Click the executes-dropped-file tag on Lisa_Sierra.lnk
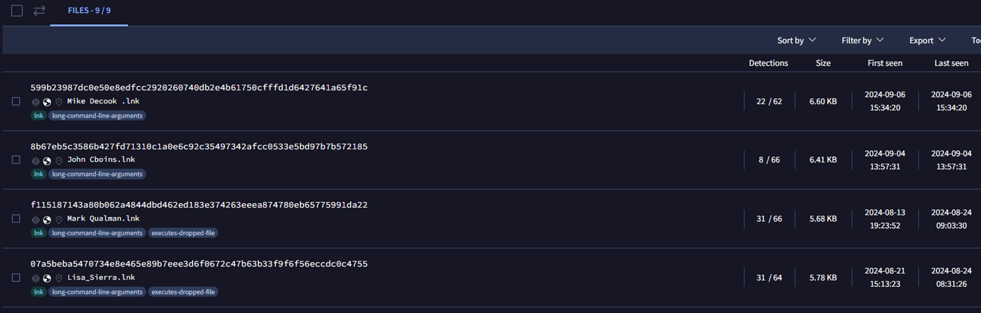This screenshot has width=981, height=313. click(183, 292)
